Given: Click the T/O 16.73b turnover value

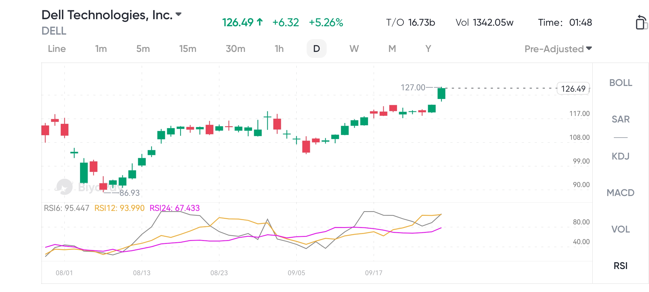Looking at the screenshot, I should click(410, 22).
